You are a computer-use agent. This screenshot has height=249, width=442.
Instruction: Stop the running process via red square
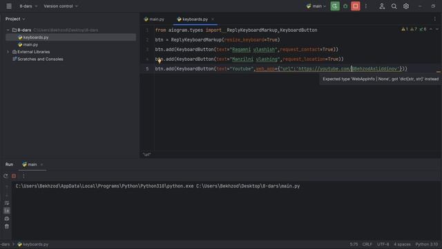356,6
